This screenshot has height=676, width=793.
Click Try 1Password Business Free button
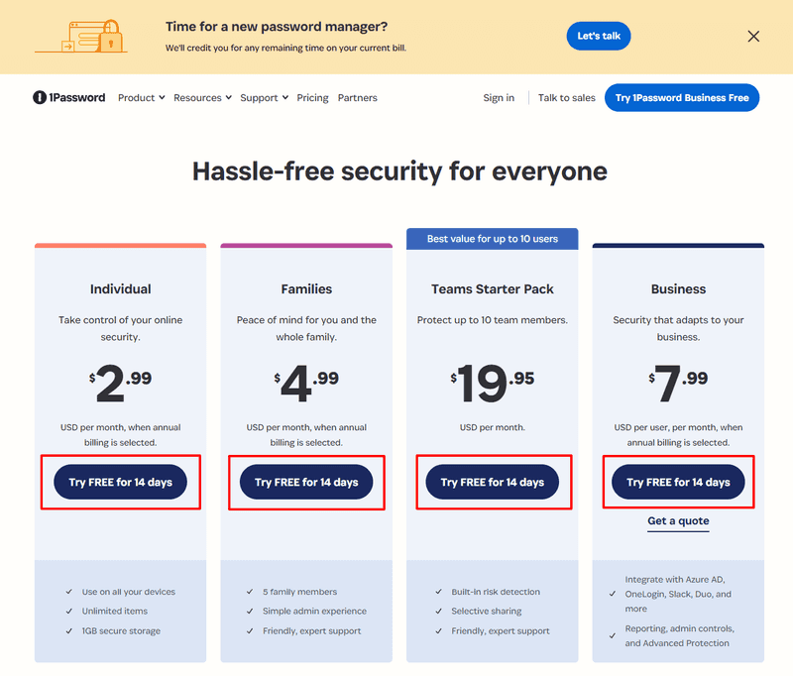tap(682, 97)
